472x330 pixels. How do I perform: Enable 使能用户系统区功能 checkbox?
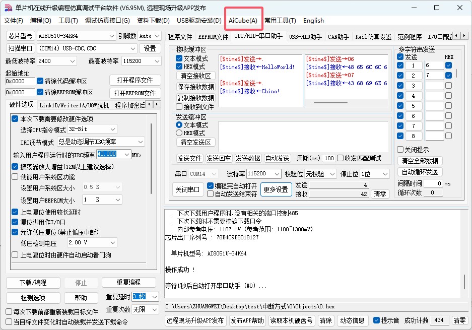pos(15,177)
